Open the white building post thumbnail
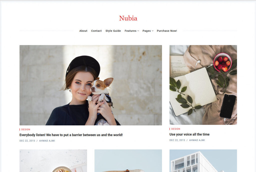This screenshot has height=172, width=256. tap(203, 161)
